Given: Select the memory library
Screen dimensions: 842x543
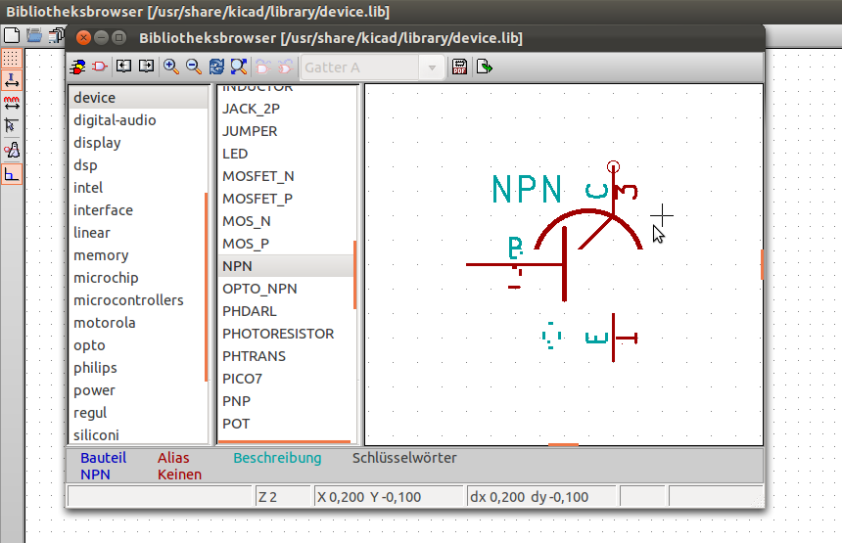Looking at the screenshot, I should click(x=138, y=255).
